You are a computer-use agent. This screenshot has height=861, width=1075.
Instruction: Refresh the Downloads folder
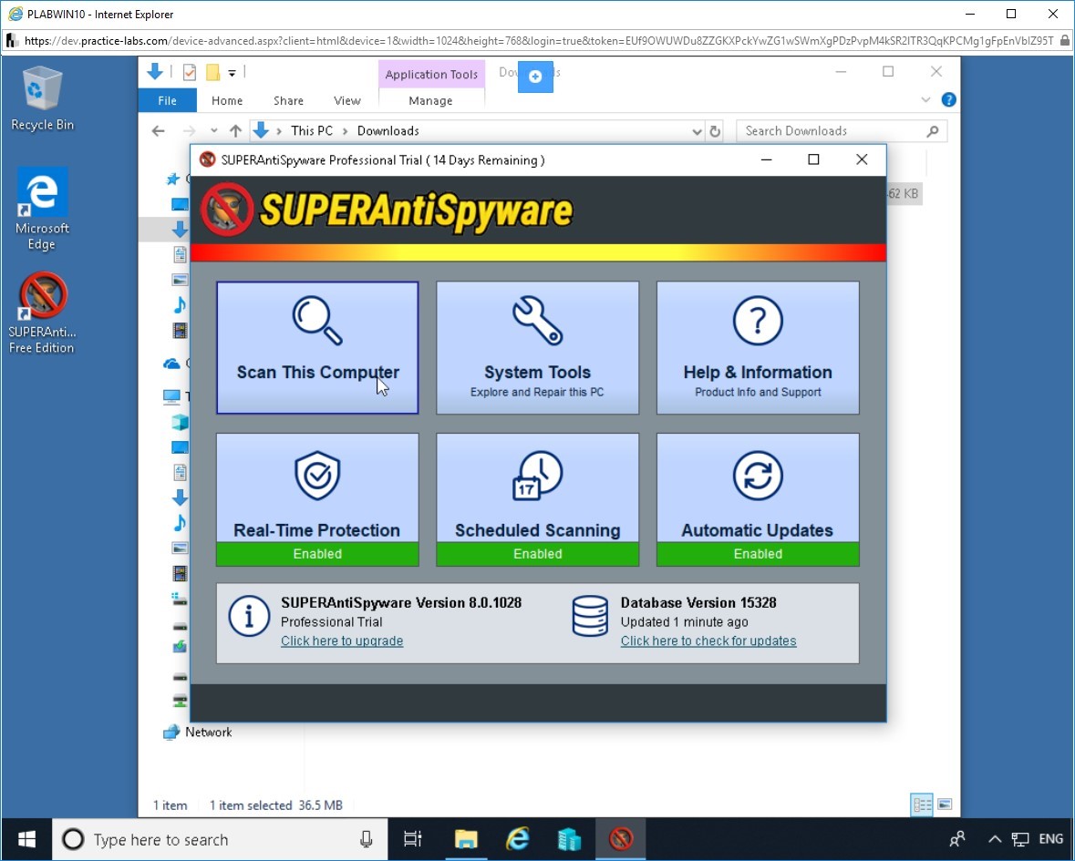[x=715, y=131]
